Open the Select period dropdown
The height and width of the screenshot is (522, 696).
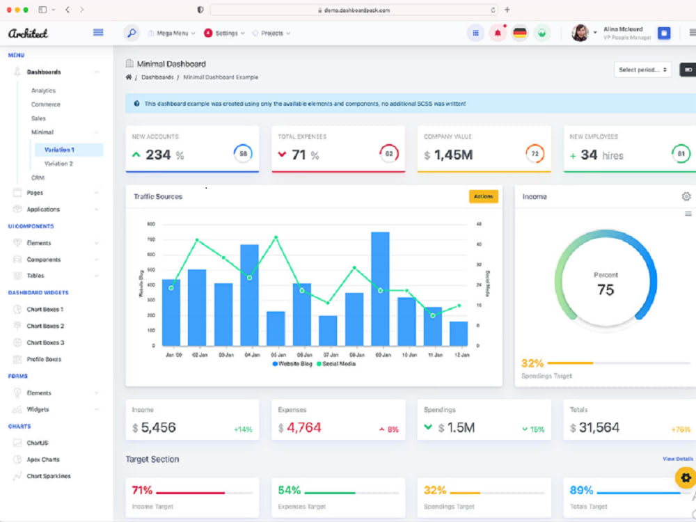click(x=642, y=70)
